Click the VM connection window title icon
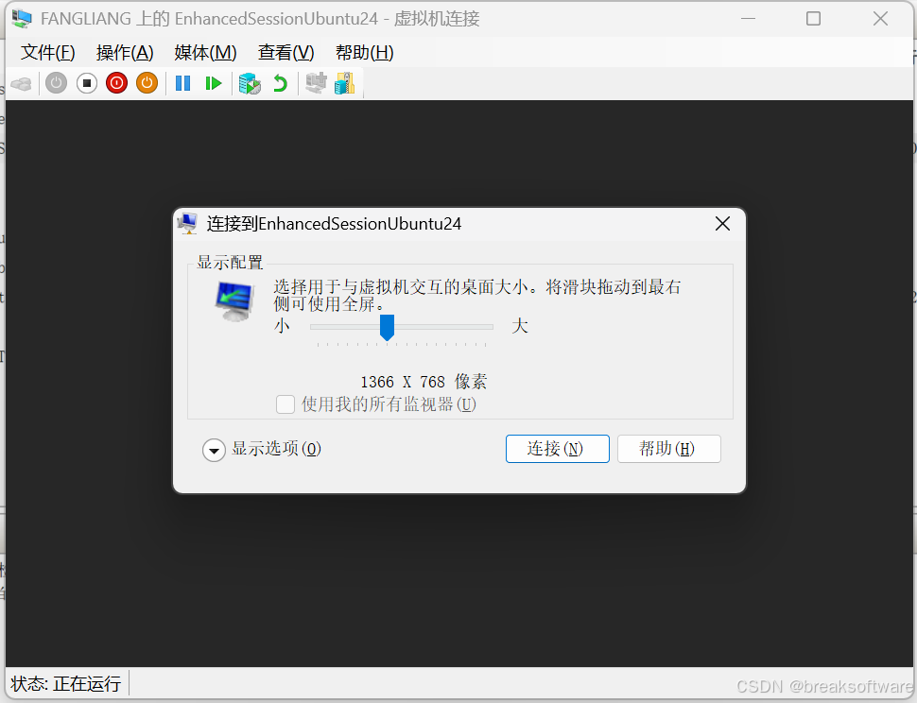Viewport: 917px width, 703px height. 23,19
